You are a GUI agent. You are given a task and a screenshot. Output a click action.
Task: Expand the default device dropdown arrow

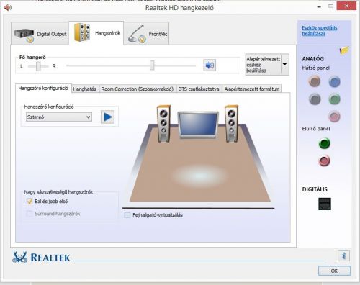(x=285, y=64)
